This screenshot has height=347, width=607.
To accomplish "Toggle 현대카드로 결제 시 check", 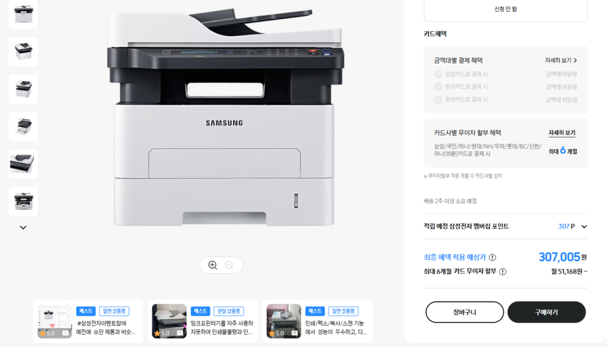I will (x=438, y=86).
